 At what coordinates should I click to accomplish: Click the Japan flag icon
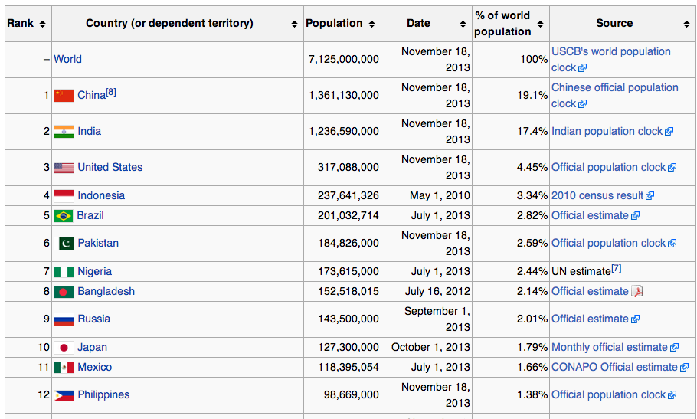click(x=64, y=348)
